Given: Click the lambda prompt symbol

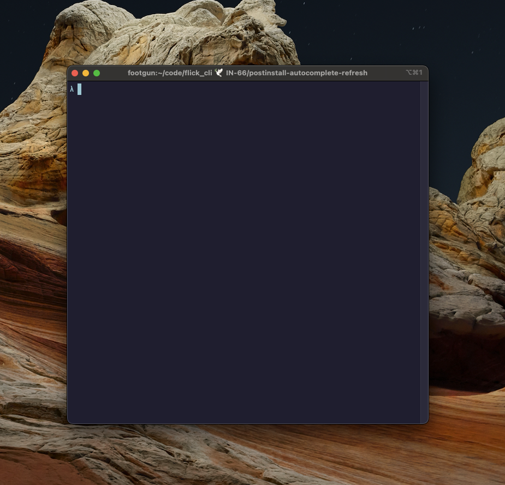Looking at the screenshot, I should coord(72,89).
